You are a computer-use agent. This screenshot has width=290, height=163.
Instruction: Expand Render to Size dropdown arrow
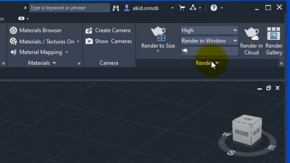(x=158, y=51)
